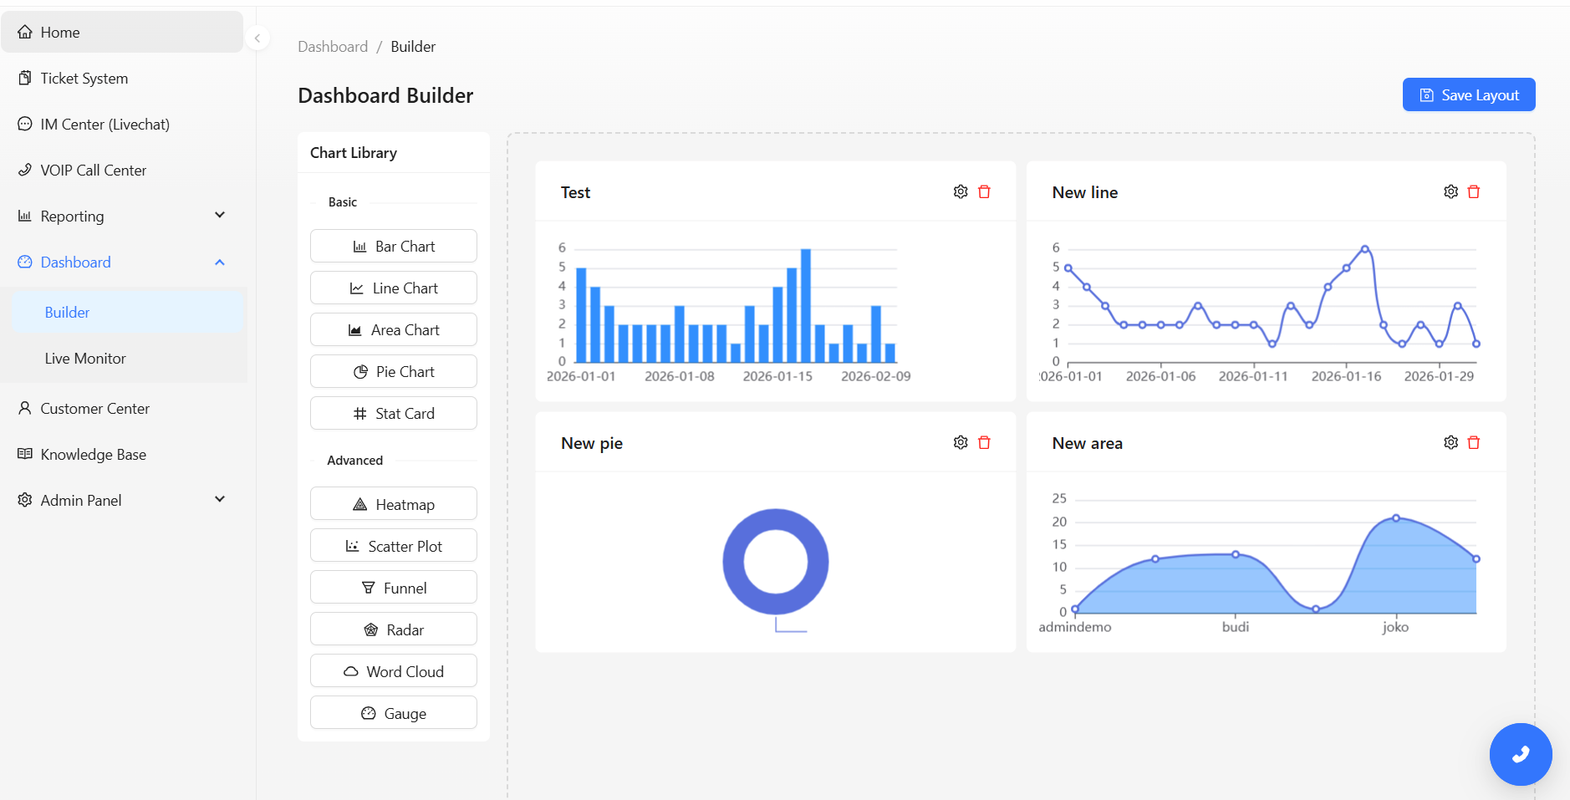Select the Funnel chart type
The image size is (1570, 800).
pyautogui.click(x=393, y=587)
